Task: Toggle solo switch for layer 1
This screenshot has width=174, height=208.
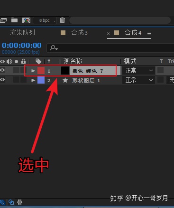Action: point(16,70)
